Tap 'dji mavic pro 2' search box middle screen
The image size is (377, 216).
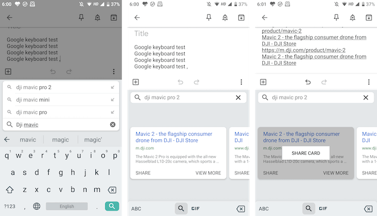188,97
